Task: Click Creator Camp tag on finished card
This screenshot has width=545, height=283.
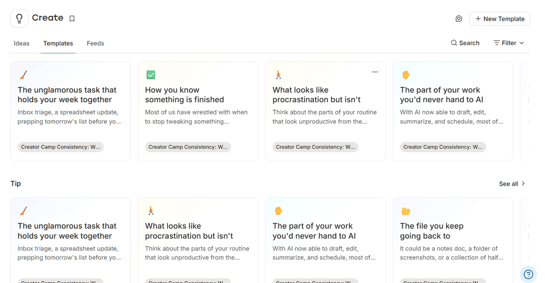Action: pyautogui.click(x=188, y=147)
